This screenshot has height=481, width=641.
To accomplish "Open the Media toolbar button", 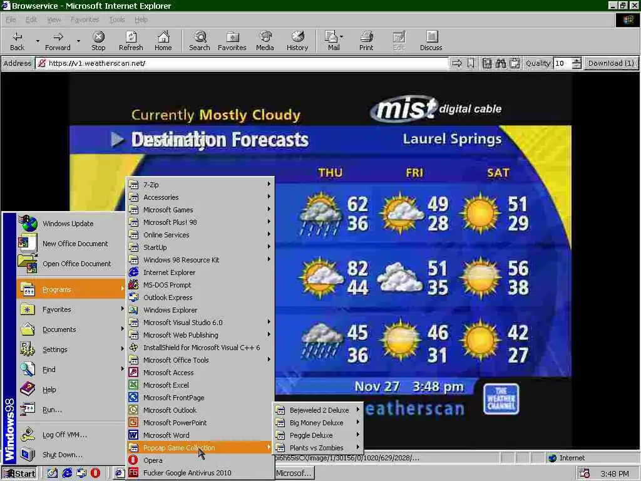I will (x=265, y=41).
